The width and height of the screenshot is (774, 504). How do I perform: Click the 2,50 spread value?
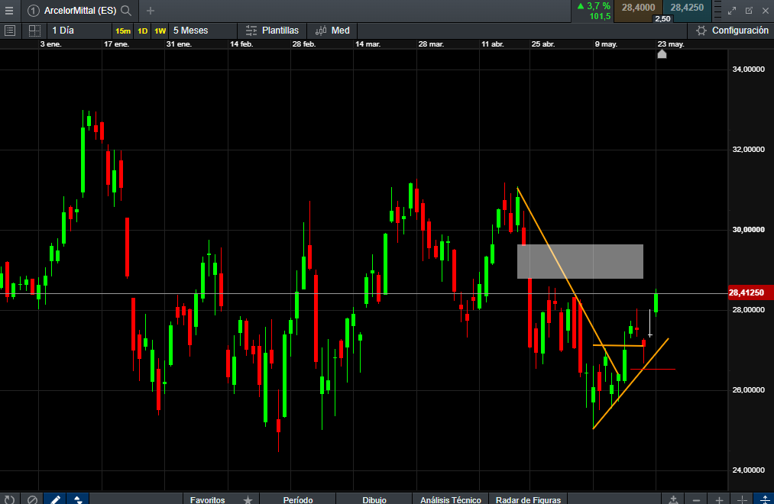[x=662, y=19]
